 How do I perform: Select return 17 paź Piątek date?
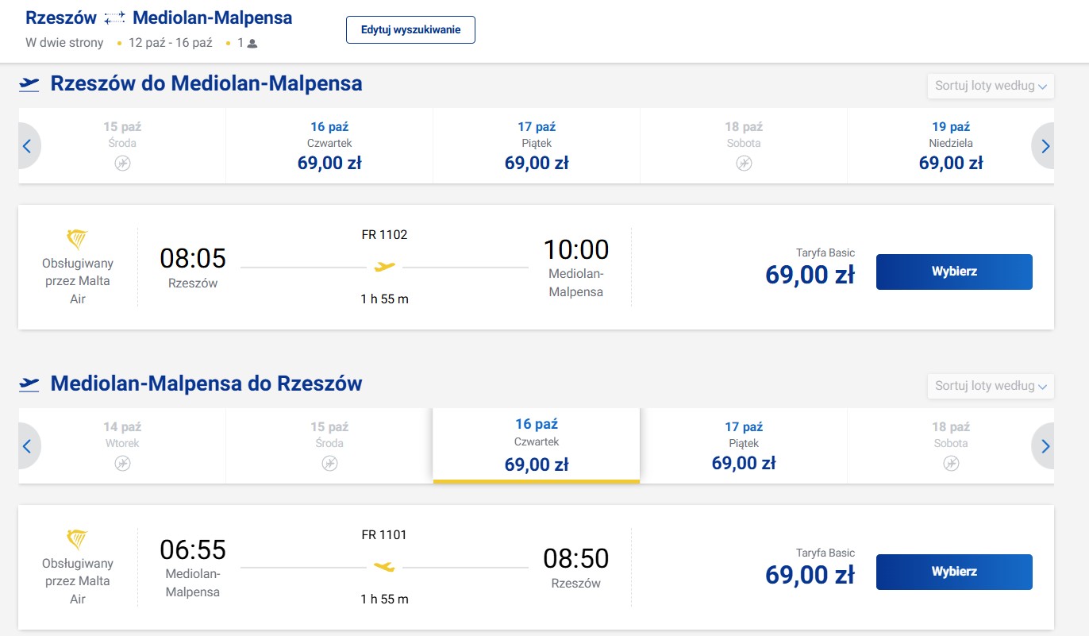pos(744,446)
